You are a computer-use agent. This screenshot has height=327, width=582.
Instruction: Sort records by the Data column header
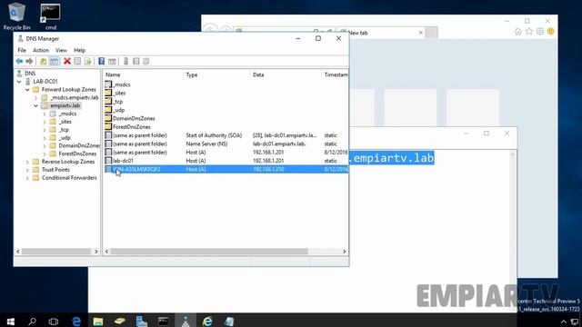click(286, 74)
